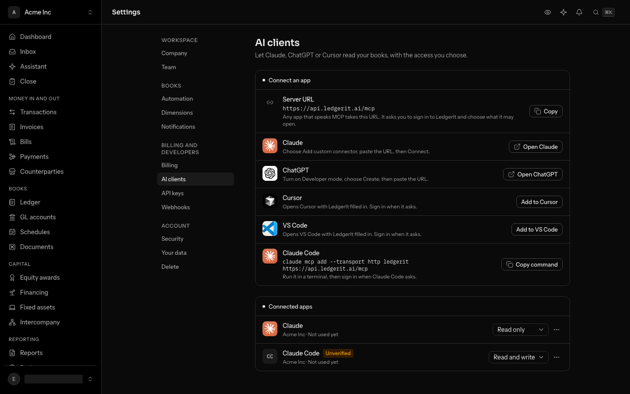Click the Claude logo in Connect an app
Viewport: 630px width, 394px height.
pos(270,146)
